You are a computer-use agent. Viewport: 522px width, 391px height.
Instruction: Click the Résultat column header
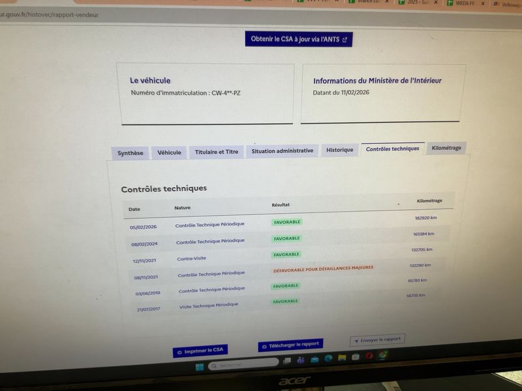pyautogui.click(x=281, y=205)
